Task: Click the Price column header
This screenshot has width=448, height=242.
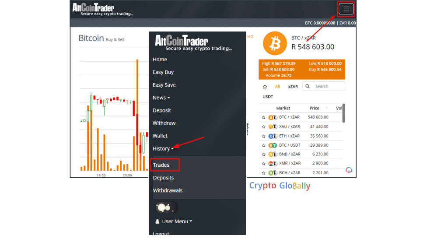Action: click(x=314, y=108)
